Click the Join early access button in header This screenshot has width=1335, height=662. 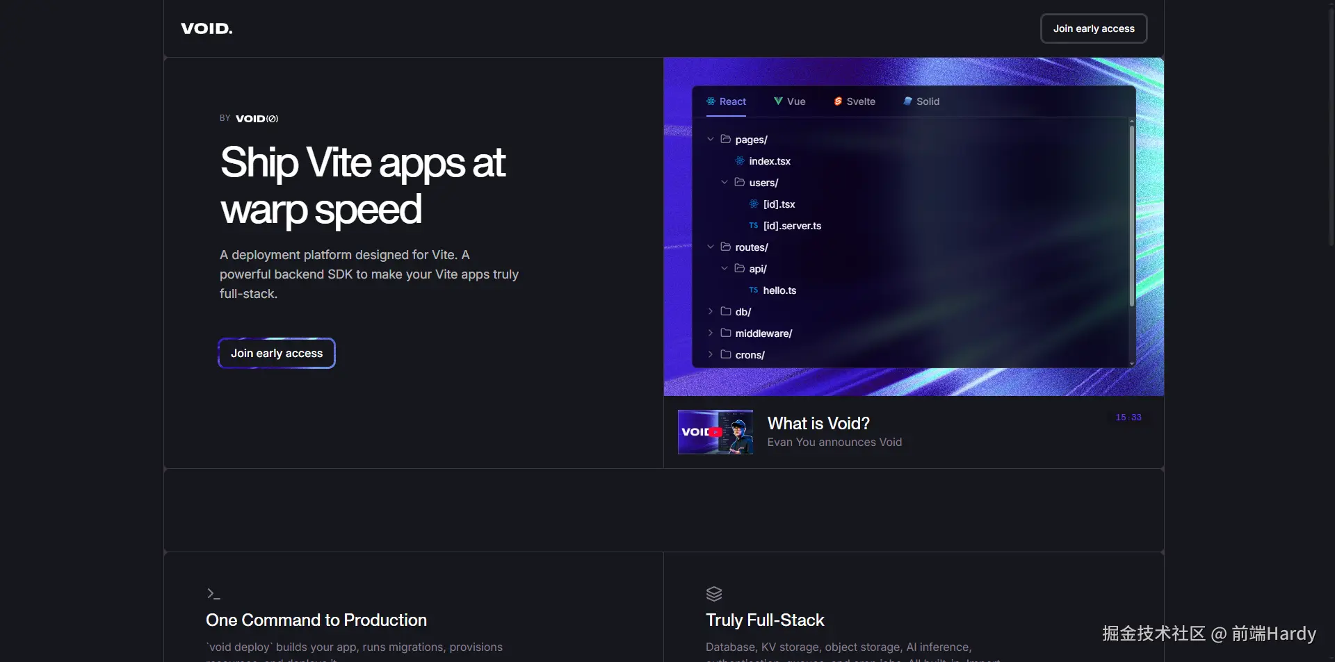(x=1094, y=28)
